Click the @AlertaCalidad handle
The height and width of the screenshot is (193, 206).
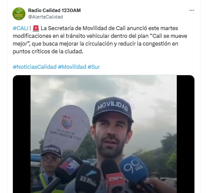[x=46, y=17]
